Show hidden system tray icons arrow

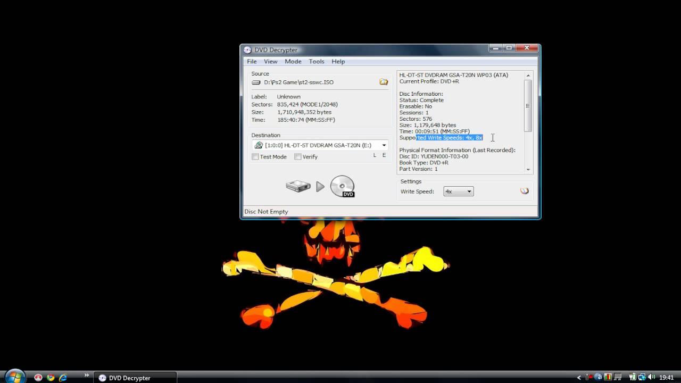click(579, 378)
